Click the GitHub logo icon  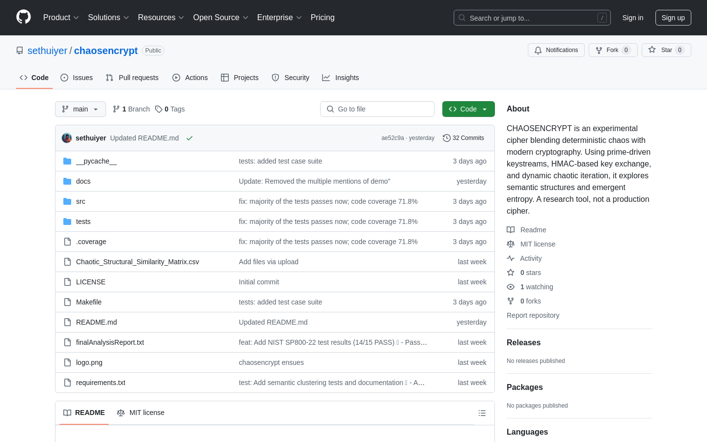[24, 17]
